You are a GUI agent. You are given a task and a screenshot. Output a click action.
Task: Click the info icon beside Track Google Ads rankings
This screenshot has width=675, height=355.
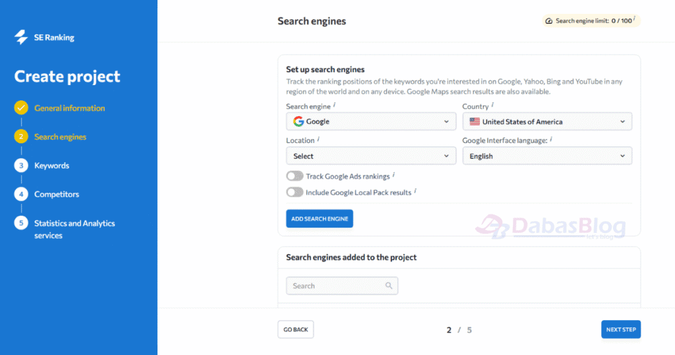point(394,174)
